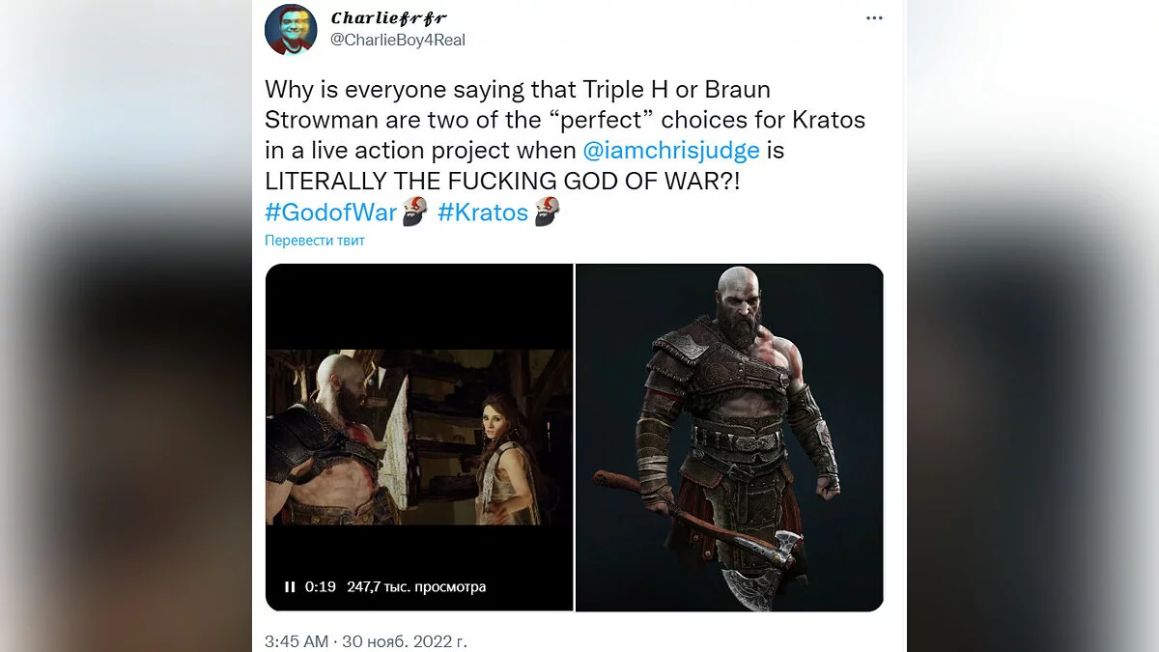Screen dimensions: 1159x652
Task: Click Перевести твит to translate the tweet
Action: coord(315,241)
